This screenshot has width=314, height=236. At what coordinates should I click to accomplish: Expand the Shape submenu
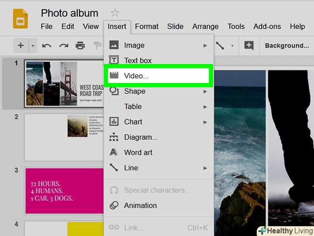pos(205,91)
